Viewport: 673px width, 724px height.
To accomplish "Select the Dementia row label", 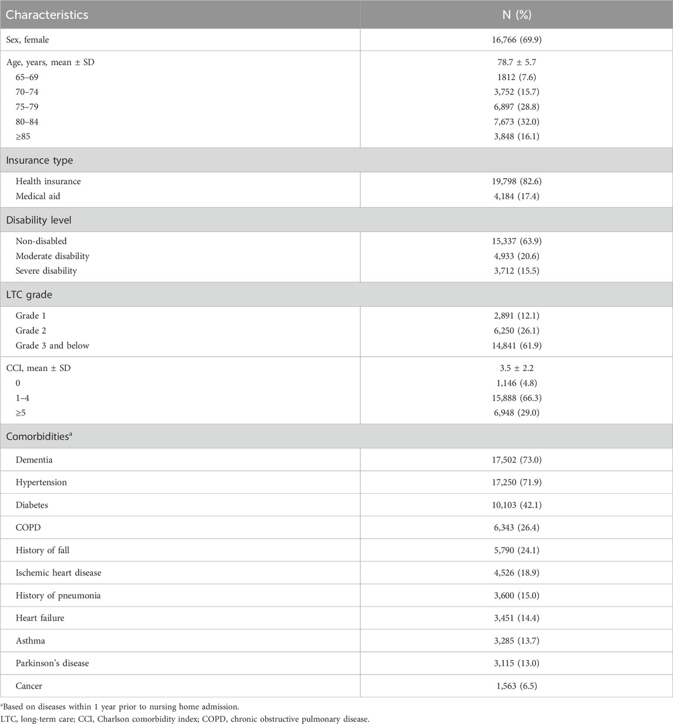I will click(x=34, y=460).
